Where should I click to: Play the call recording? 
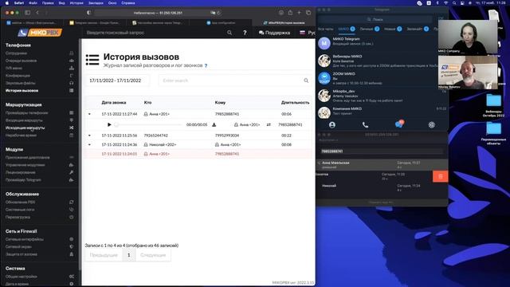(109, 124)
